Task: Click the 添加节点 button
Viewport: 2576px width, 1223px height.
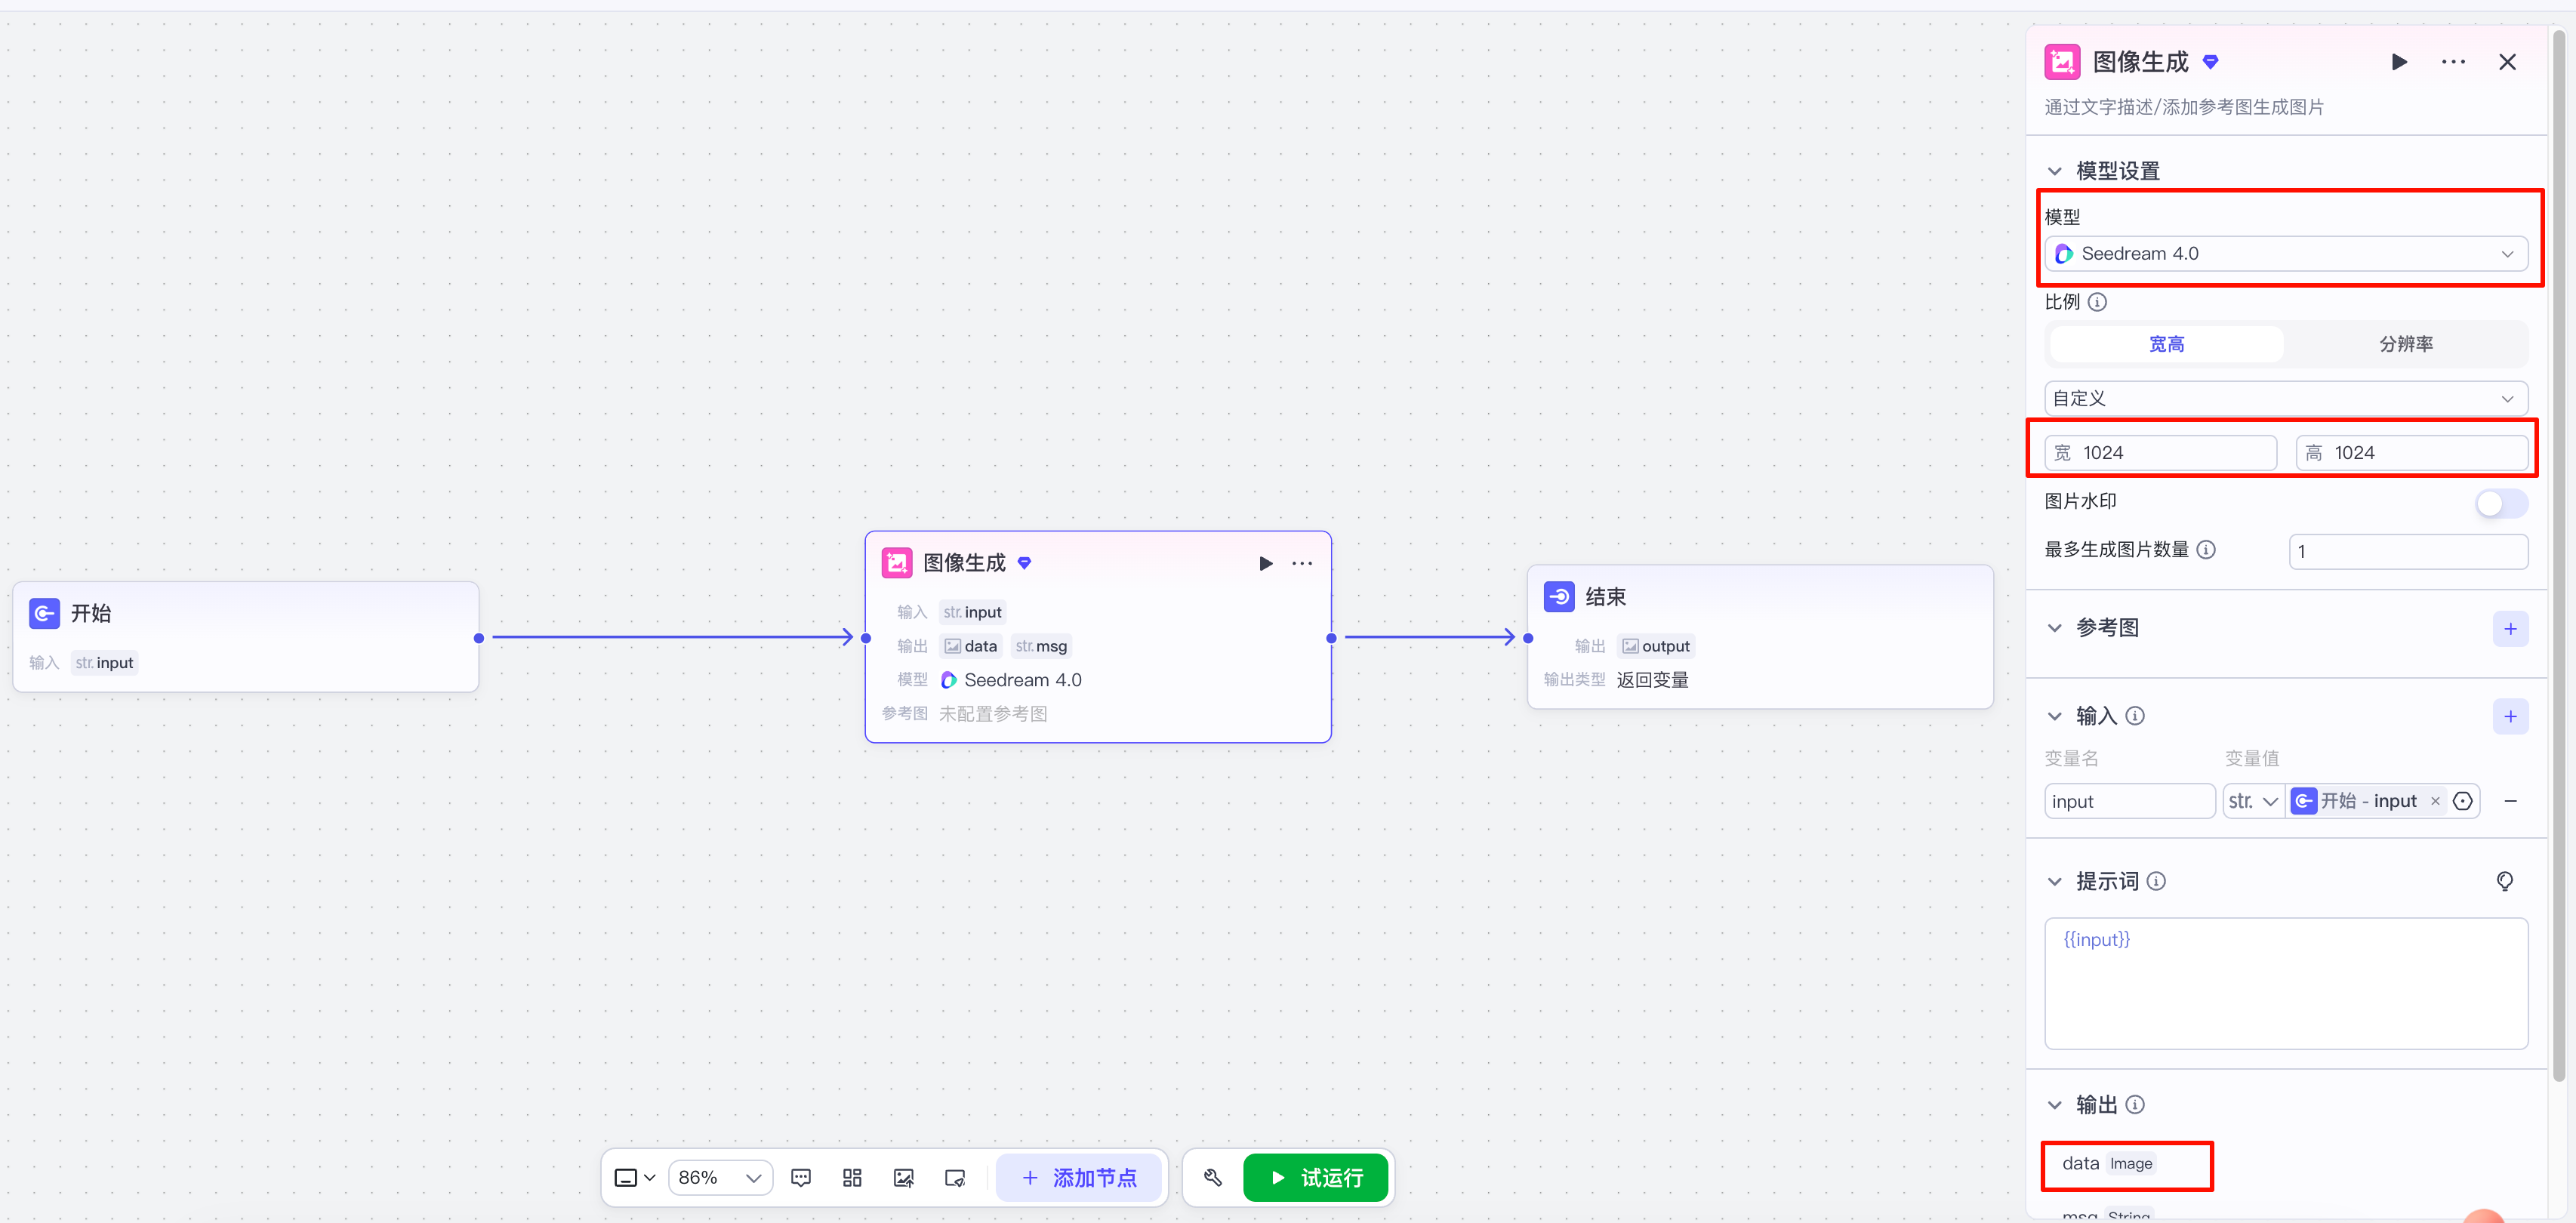Action: pos(1079,1178)
